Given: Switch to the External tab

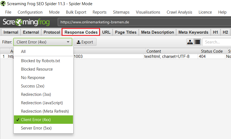Looking at the screenshot, I should click(x=31, y=32).
